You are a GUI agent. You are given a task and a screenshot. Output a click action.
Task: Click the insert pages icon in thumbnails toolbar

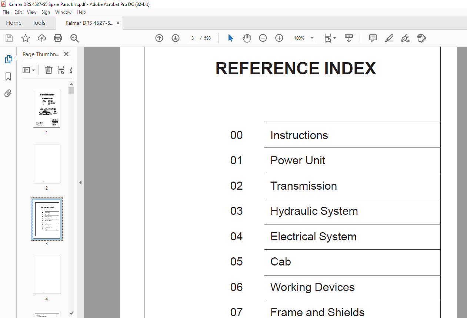[61, 70]
